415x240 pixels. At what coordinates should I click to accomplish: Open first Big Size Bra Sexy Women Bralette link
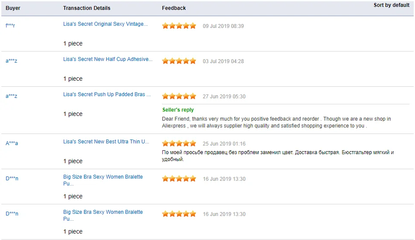pos(103,180)
